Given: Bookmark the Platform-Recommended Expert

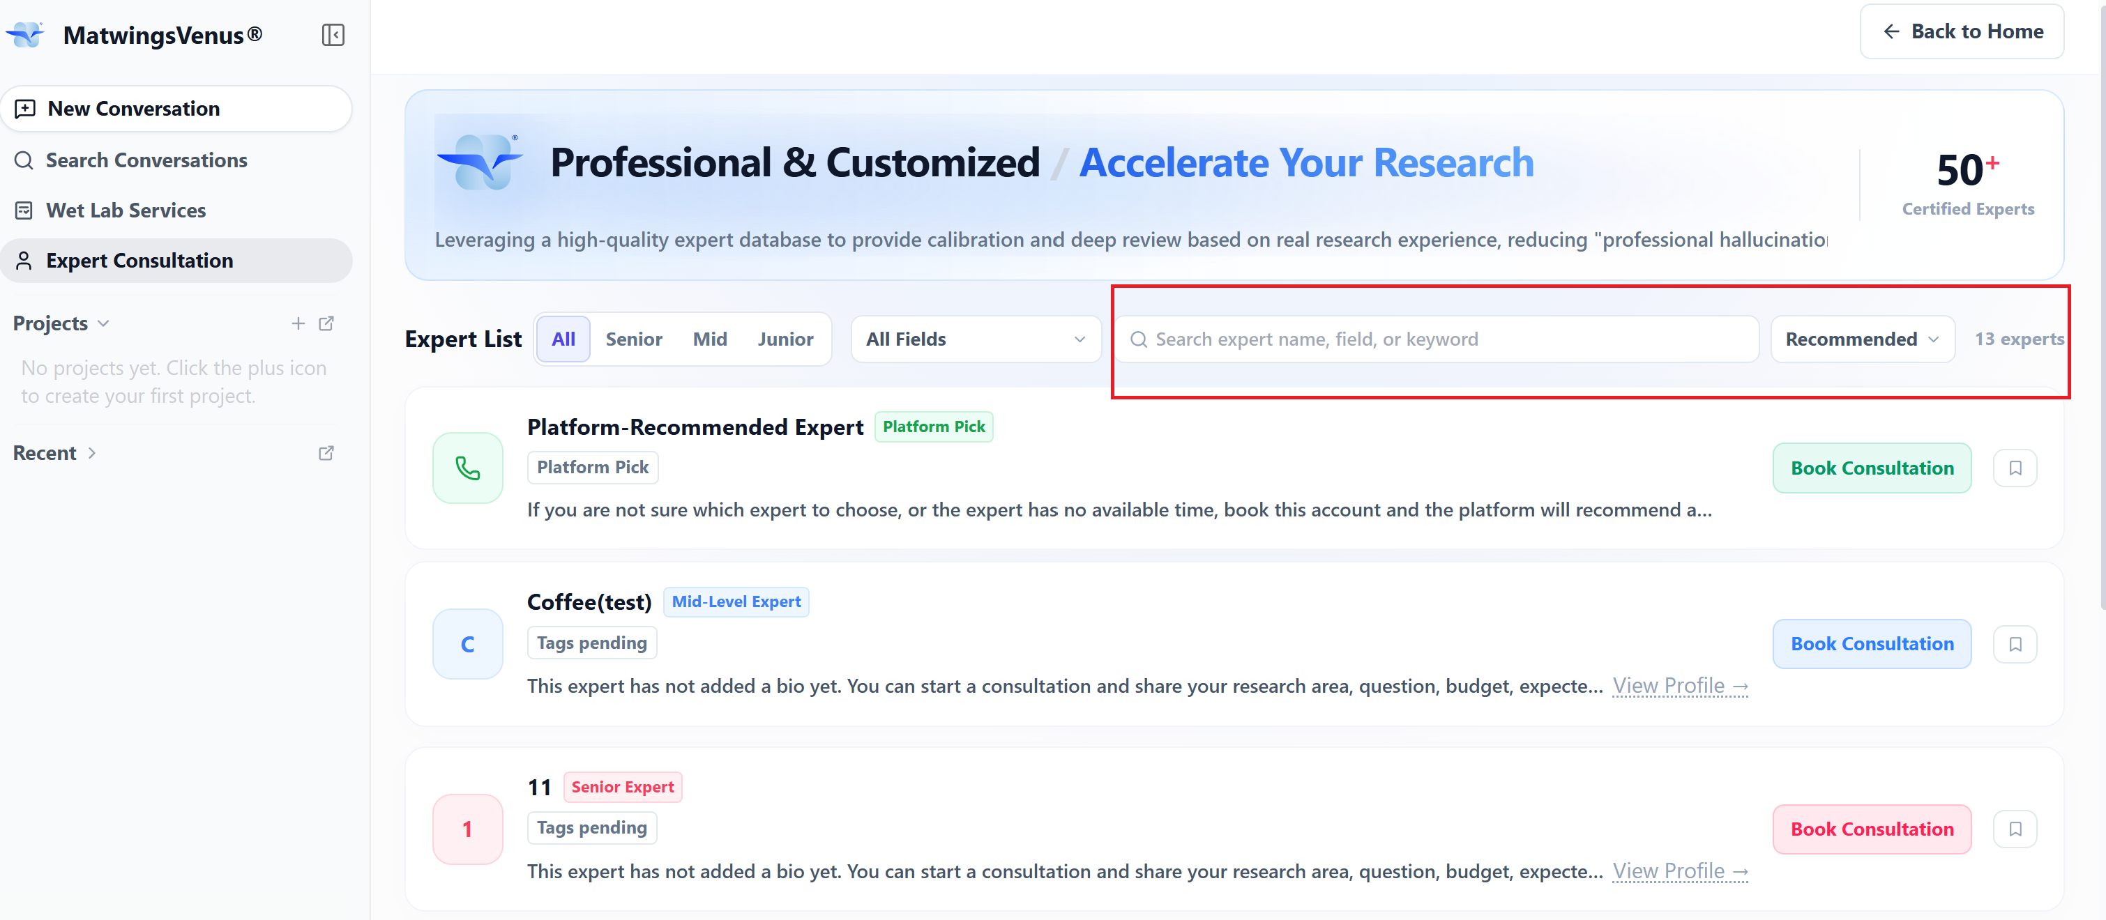Looking at the screenshot, I should 2015,468.
